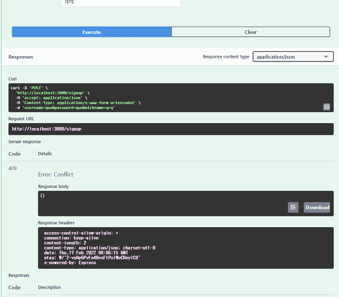Click the Details column header
The height and width of the screenshot is (297, 339).
(x=45, y=154)
